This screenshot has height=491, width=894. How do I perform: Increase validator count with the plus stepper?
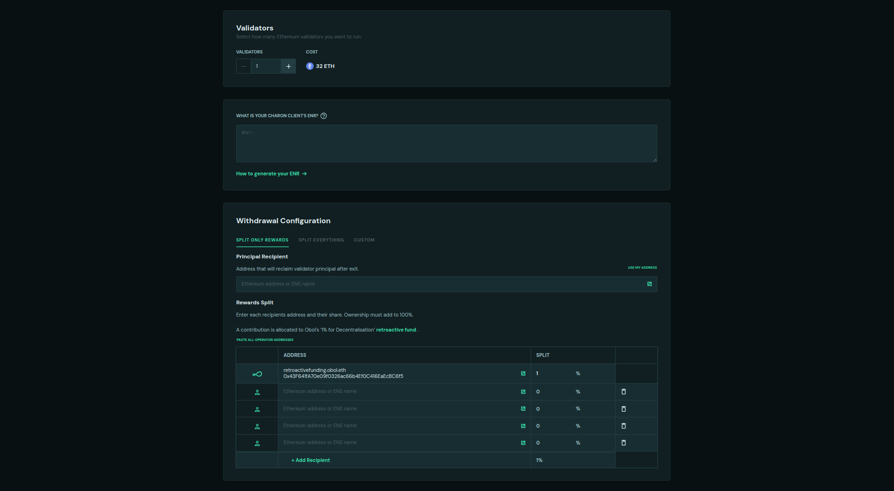pyautogui.click(x=288, y=66)
